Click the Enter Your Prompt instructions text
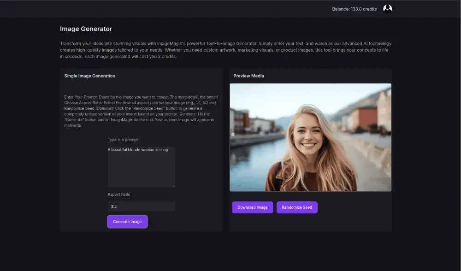The width and height of the screenshot is (461, 271). coord(141,111)
